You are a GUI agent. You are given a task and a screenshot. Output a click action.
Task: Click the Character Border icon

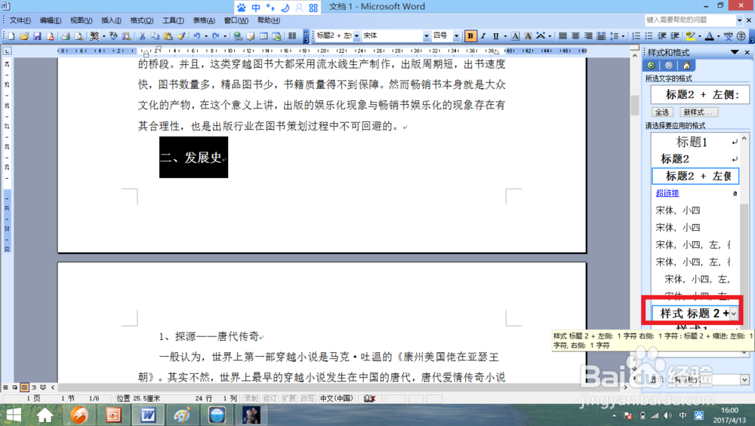click(515, 36)
